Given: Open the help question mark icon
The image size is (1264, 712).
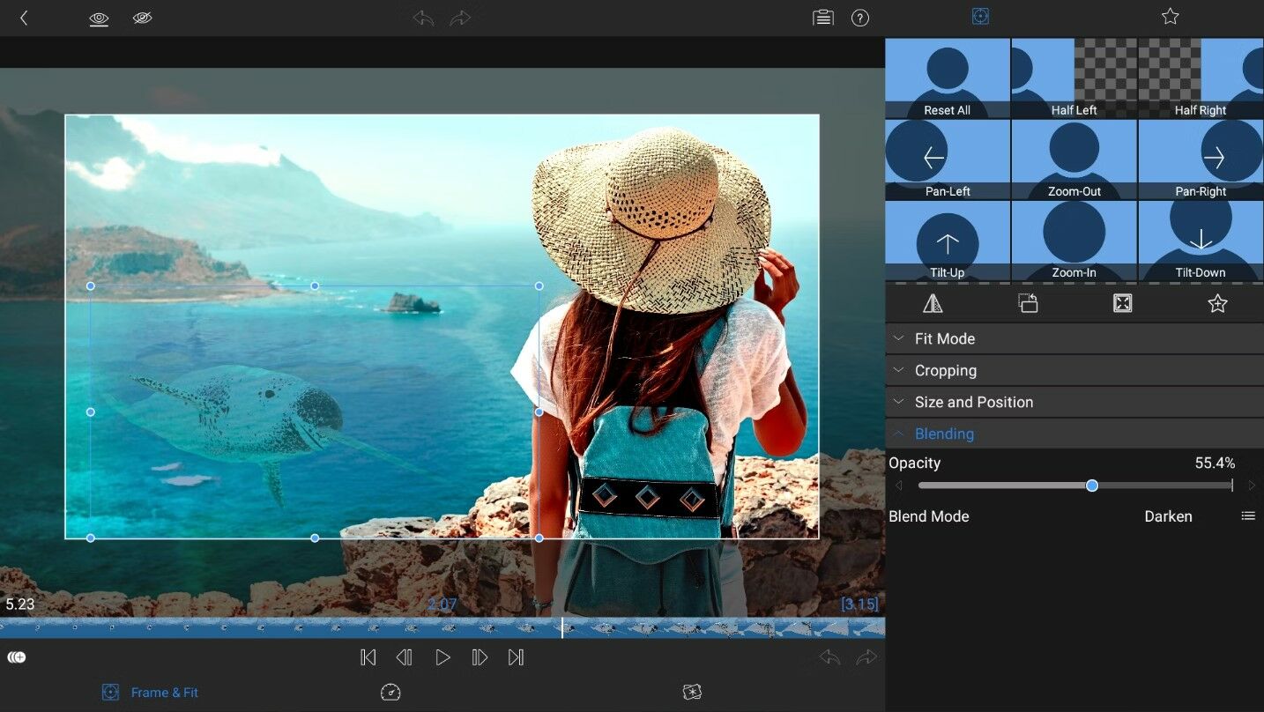Looking at the screenshot, I should (x=860, y=18).
